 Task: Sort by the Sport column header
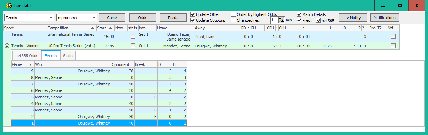[25, 28]
